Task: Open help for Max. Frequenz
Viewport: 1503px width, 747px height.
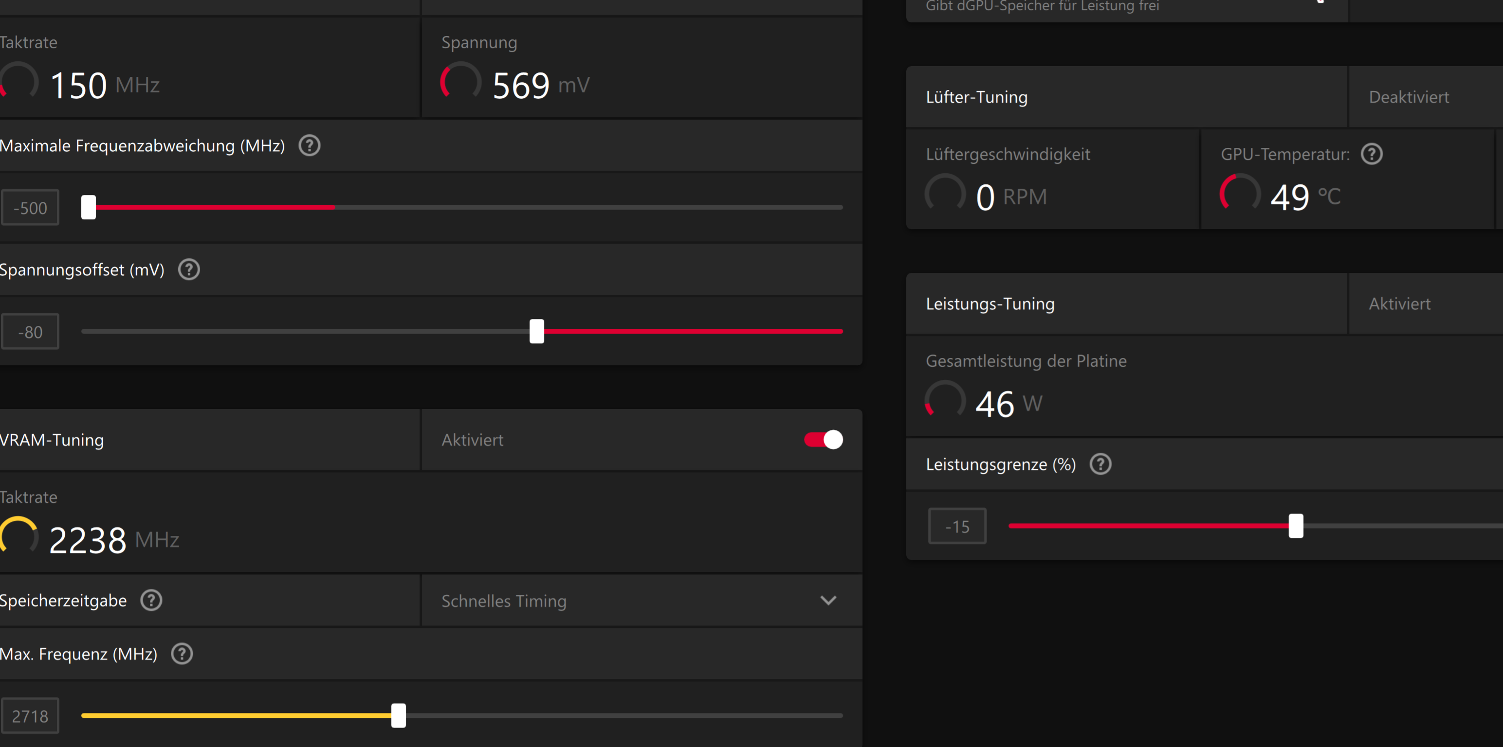Action: pyautogui.click(x=181, y=654)
